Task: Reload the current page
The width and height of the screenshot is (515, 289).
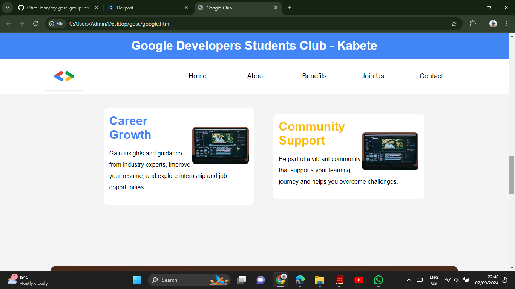Action: coord(35,24)
